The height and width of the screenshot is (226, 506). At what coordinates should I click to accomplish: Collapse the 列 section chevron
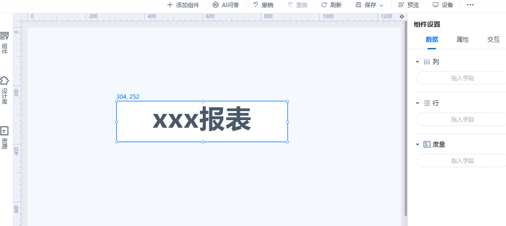[417, 62]
